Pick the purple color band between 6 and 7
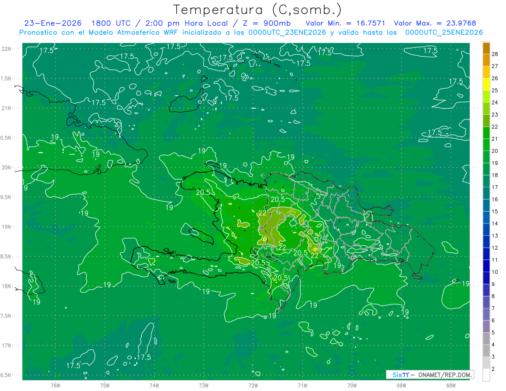Viewport: 506px width, 391px height. [x=486, y=315]
